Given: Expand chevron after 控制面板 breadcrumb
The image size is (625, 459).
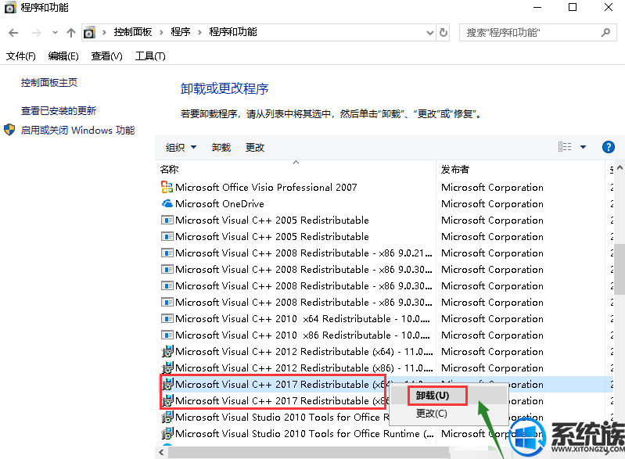Looking at the screenshot, I should point(161,33).
